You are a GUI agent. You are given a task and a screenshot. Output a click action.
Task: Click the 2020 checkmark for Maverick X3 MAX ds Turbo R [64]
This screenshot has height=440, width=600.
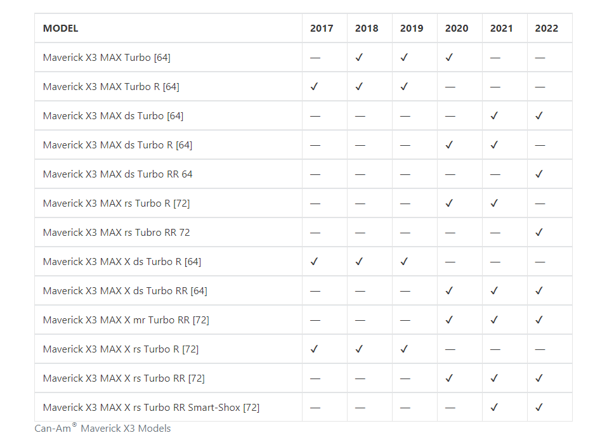(x=449, y=145)
